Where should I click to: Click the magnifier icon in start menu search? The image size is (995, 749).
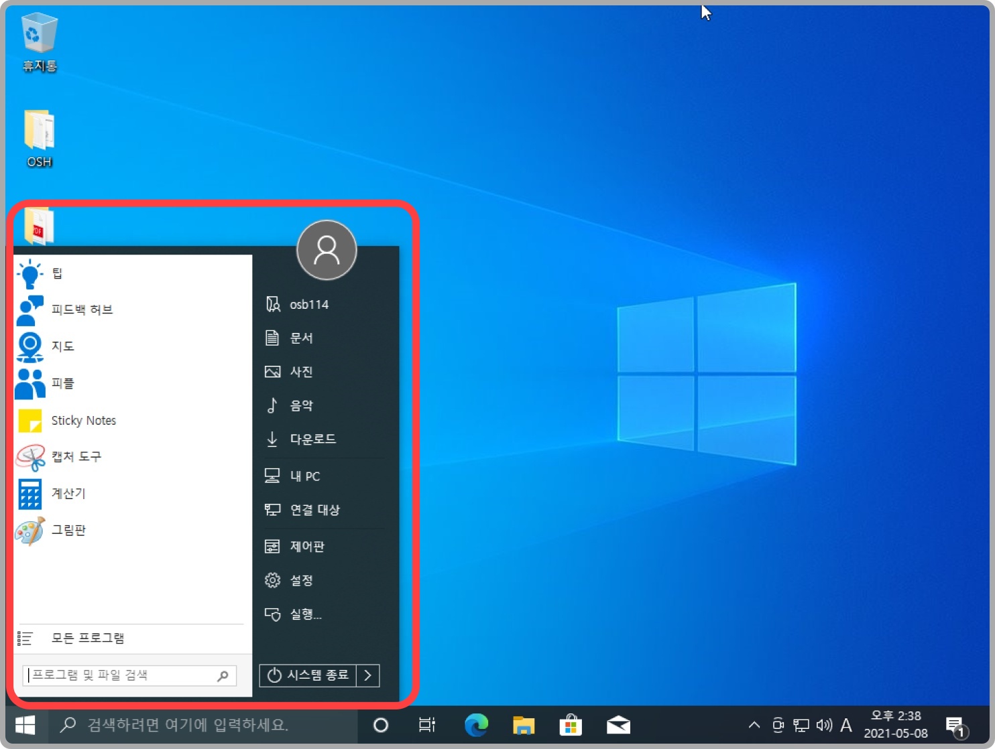click(223, 676)
